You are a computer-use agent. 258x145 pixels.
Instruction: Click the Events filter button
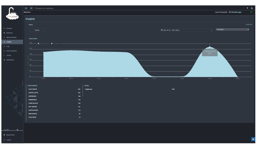point(37,30)
